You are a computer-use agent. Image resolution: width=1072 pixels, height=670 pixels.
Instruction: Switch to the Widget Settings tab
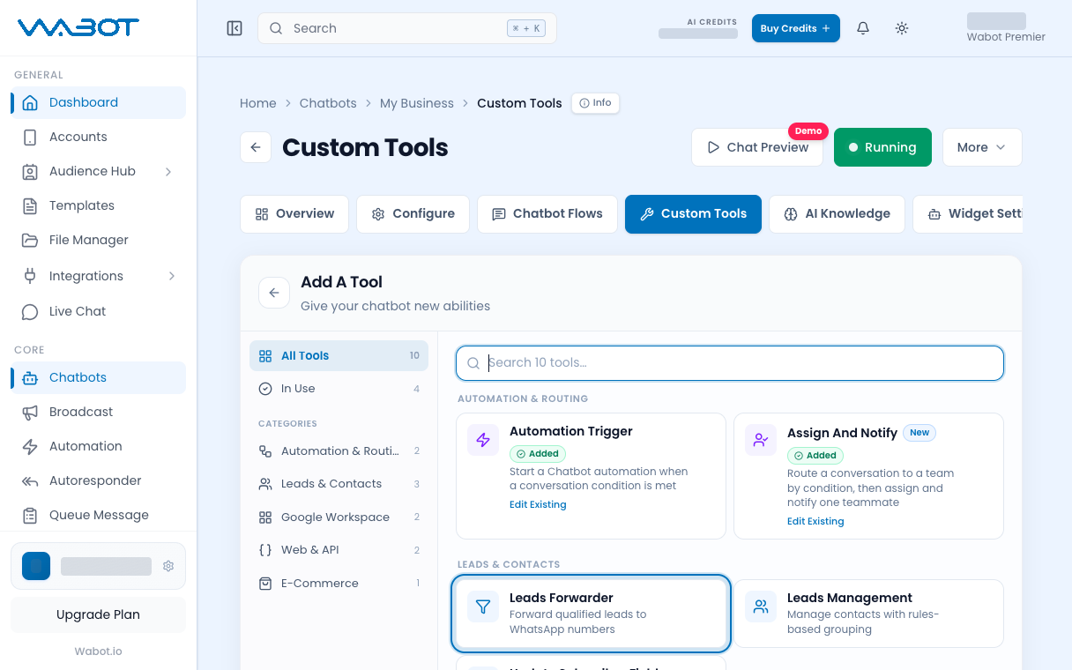click(x=968, y=214)
